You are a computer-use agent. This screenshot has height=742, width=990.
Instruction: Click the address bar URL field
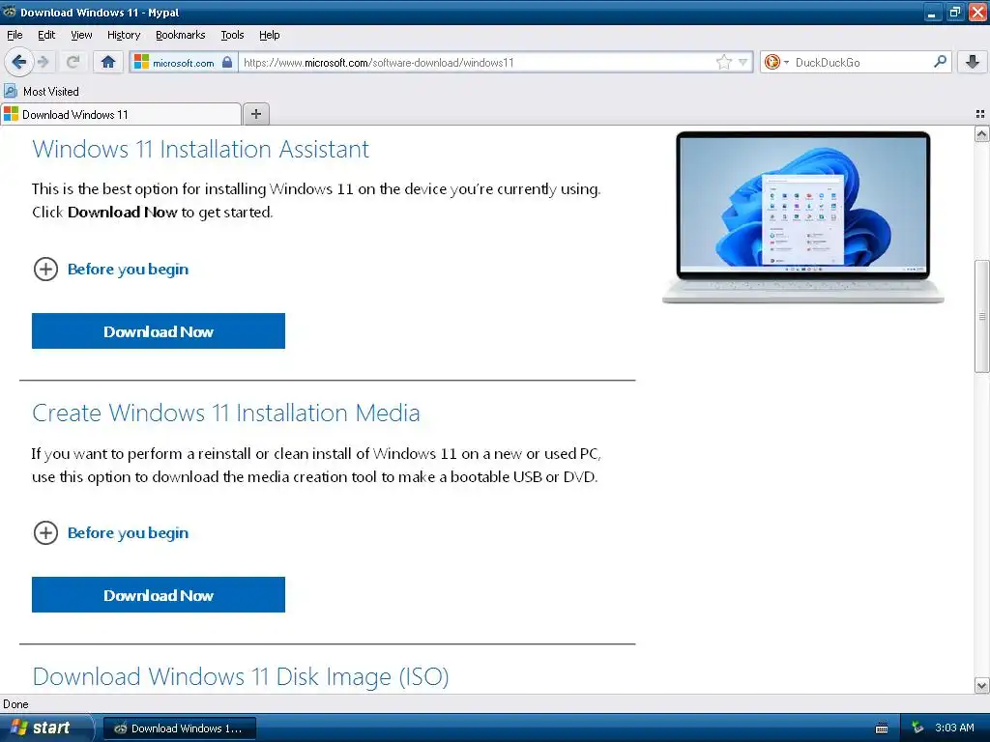point(477,63)
